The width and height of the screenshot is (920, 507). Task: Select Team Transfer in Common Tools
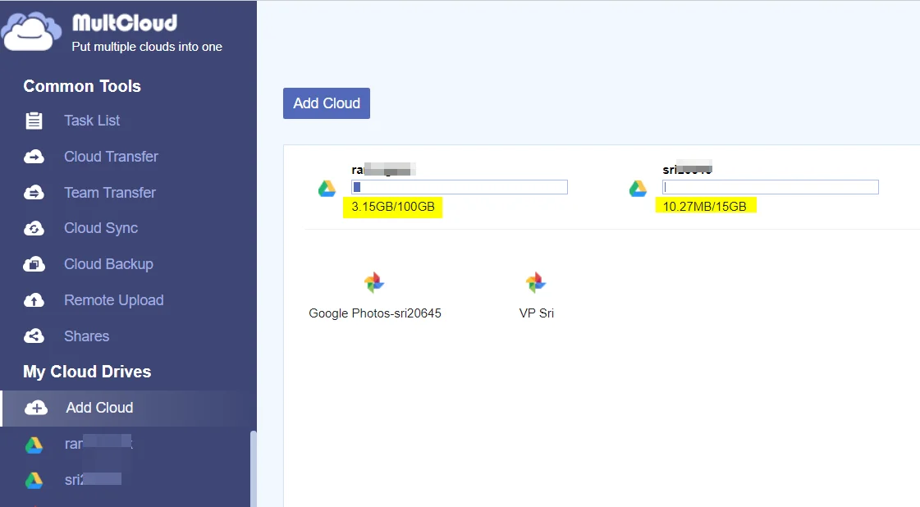click(x=110, y=193)
